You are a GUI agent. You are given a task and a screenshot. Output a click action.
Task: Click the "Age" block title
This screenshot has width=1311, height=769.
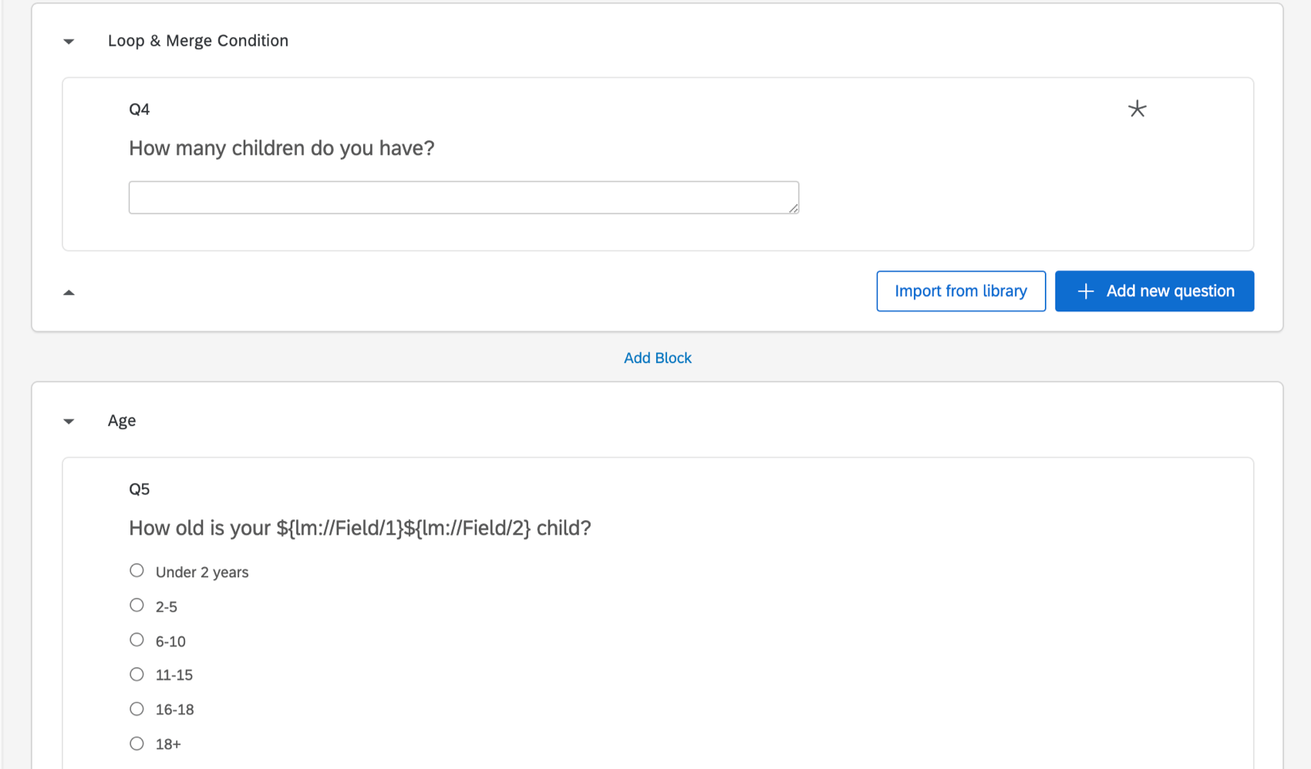pyautogui.click(x=122, y=421)
